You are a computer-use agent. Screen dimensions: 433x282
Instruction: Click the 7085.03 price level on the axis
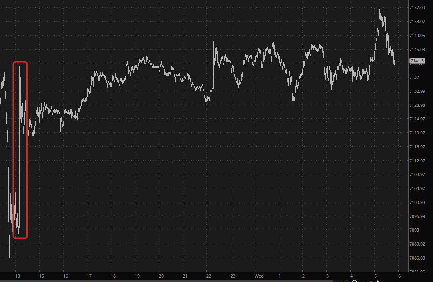click(417, 258)
